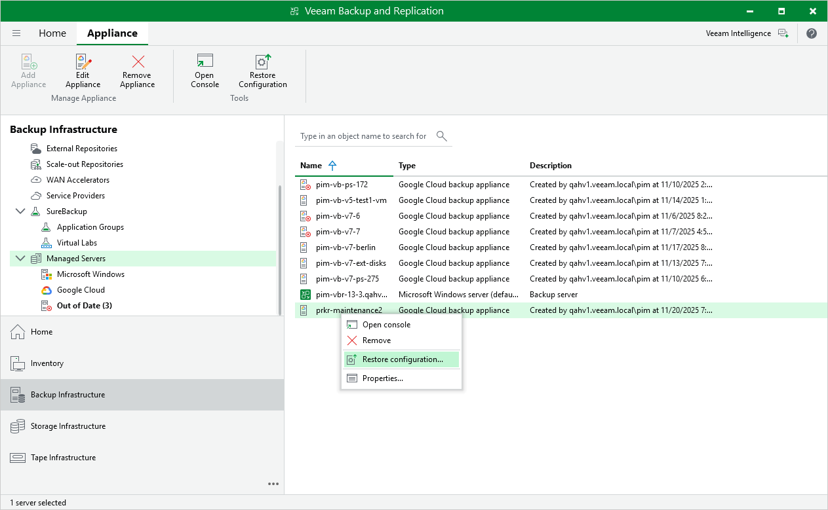Collapse the Managed Servers tree node
This screenshot has width=828, height=510.
point(19,259)
